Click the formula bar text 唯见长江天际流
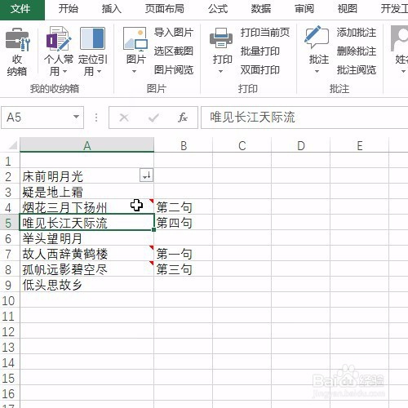The width and height of the screenshot is (408, 408). [x=252, y=118]
